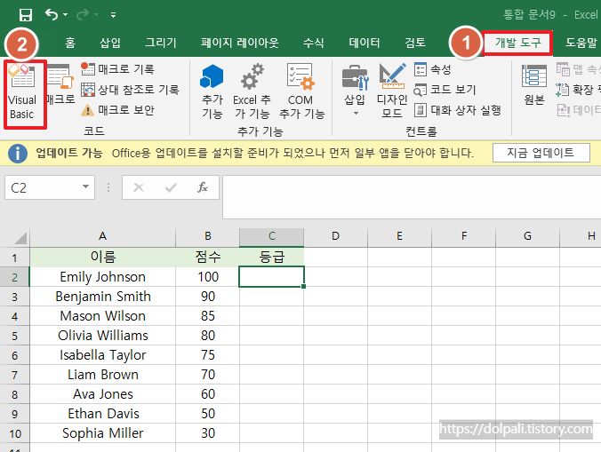Click cell containing 점수

click(x=208, y=257)
